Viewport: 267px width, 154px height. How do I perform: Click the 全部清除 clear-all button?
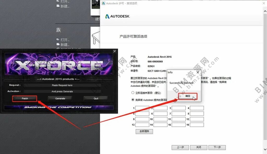pyautogui.click(x=144, y=131)
